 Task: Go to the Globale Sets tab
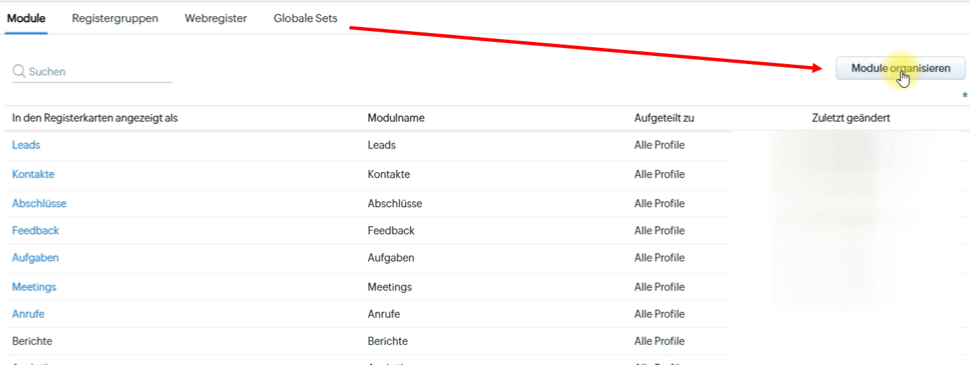point(305,18)
